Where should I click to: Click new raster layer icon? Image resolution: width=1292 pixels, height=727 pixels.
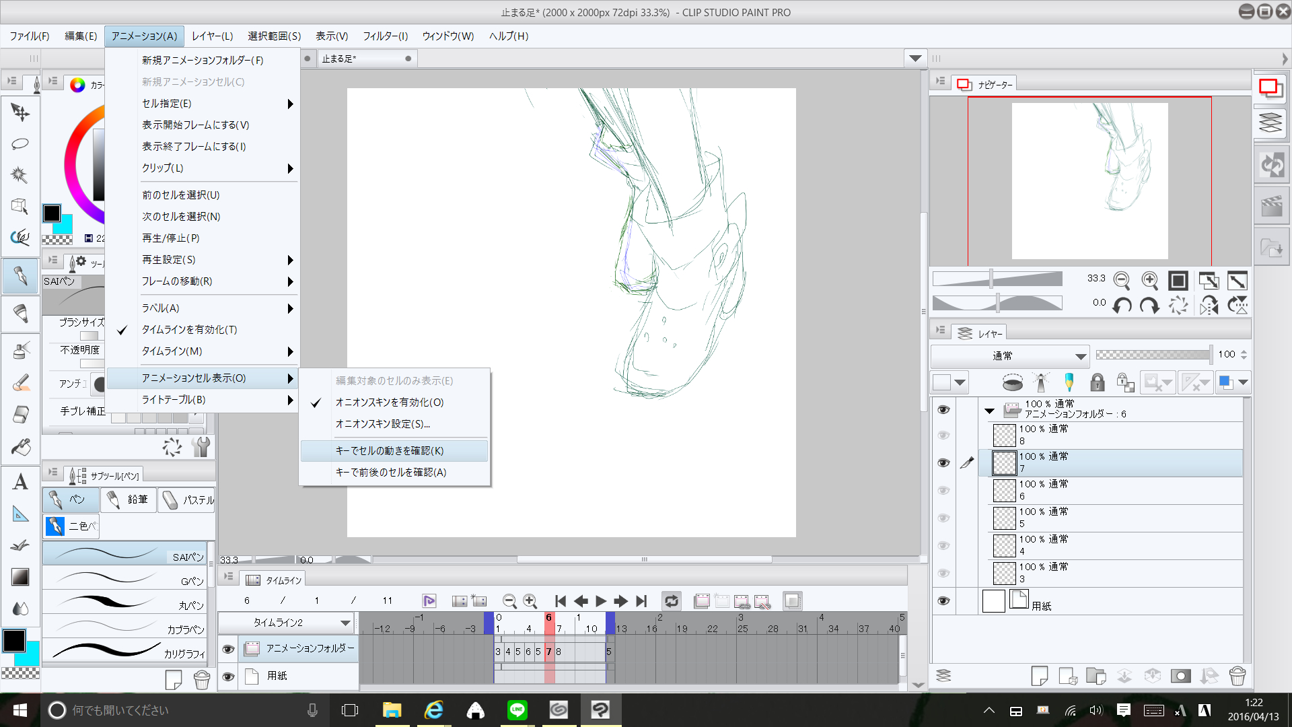1039,676
